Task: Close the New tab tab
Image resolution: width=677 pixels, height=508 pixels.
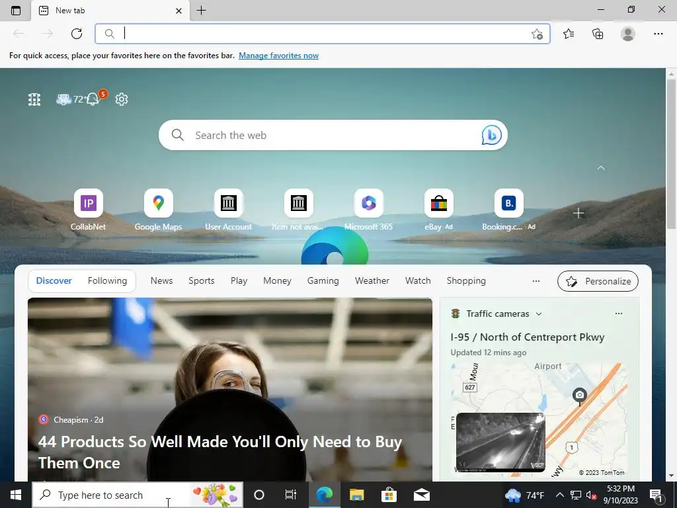Action: point(179,11)
